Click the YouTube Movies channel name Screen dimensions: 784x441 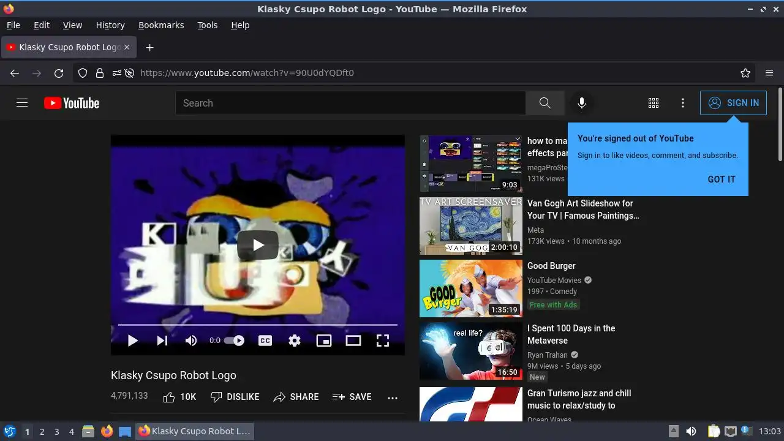coord(554,280)
